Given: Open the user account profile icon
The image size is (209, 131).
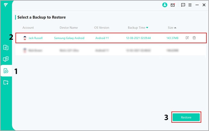Looking at the screenshot, I should click(x=165, y=5).
